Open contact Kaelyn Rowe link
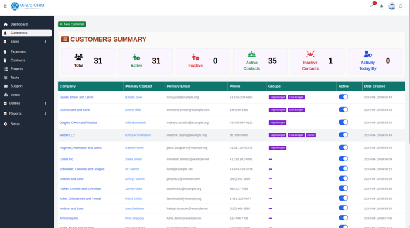Image resolution: width=410 pixels, height=228 pixels. [x=134, y=148]
